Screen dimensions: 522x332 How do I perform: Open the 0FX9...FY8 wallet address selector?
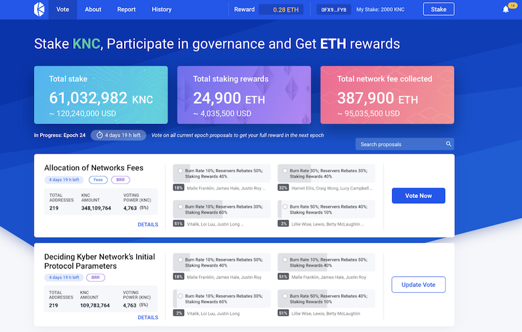333,10
